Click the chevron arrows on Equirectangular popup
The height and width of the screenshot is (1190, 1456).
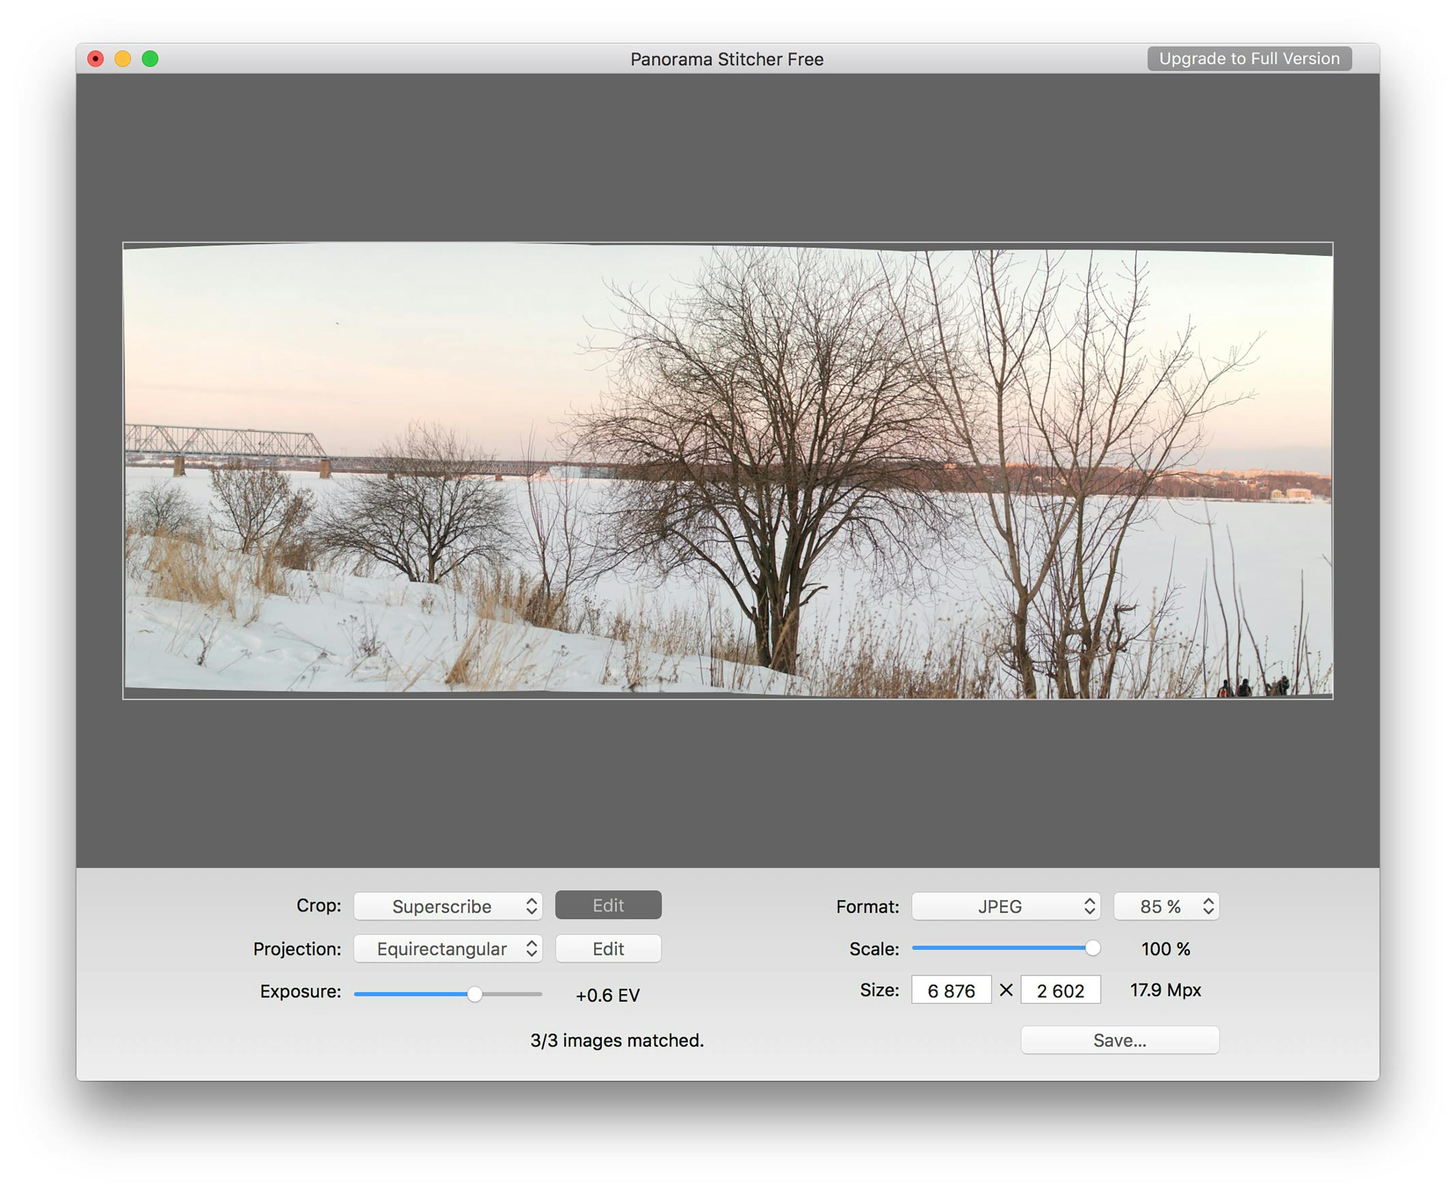(531, 949)
